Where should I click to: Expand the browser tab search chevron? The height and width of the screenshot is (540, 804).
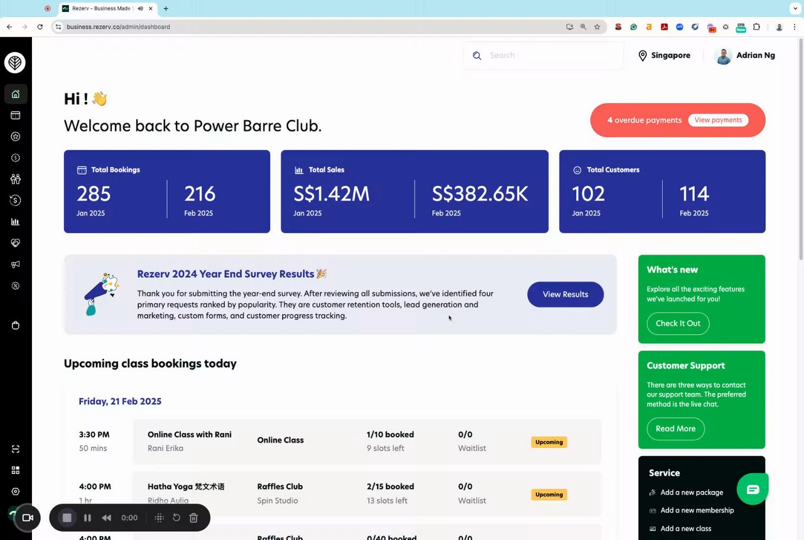pyautogui.click(x=793, y=9)
